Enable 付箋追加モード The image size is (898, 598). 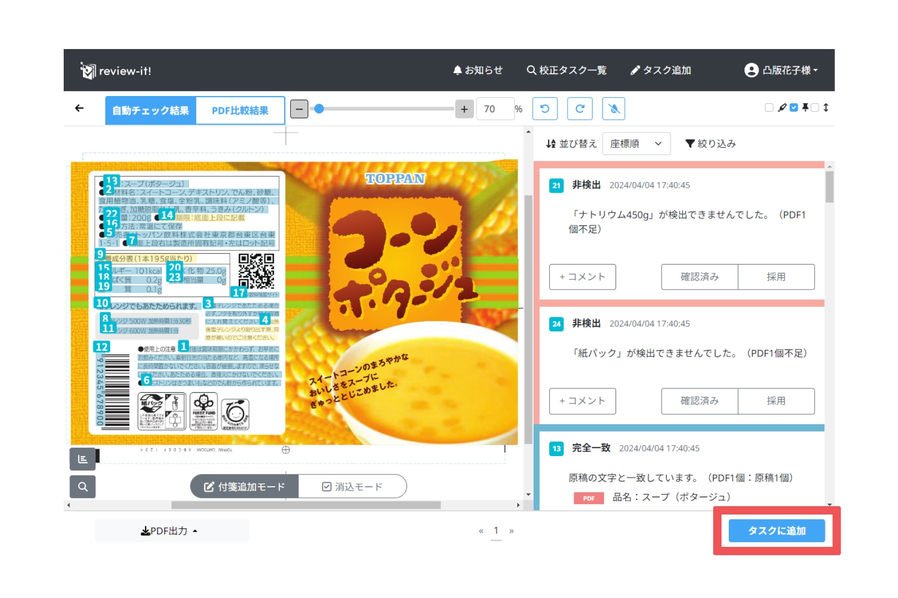tap(244, 486)
